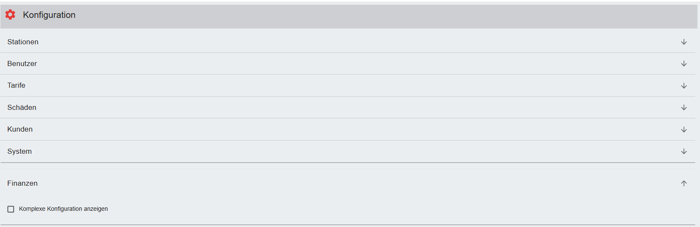700x227 pixels.
Task: Open the Kunden section label
Action: coord(20,129)
